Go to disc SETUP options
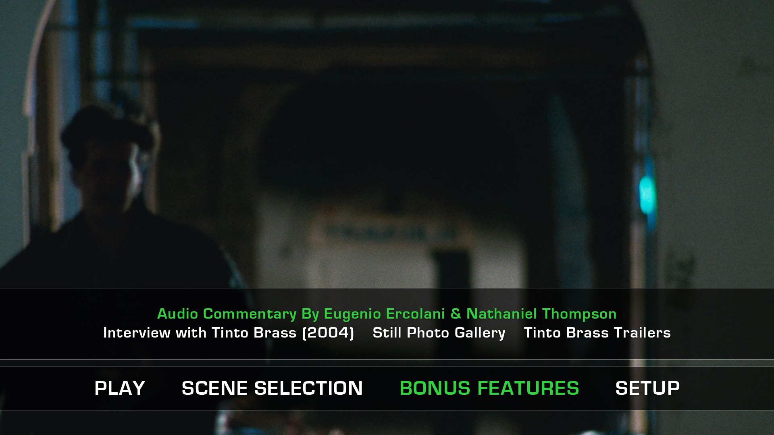Image resolution: width=774 pixels, height=435 pixels. pos(647,388)
